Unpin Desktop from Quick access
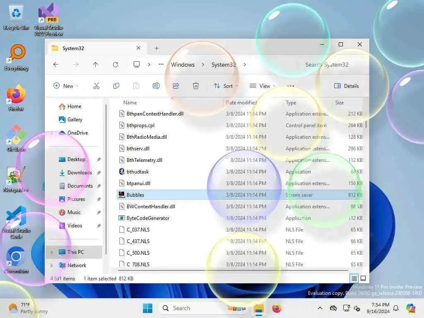 click(99, 159)
